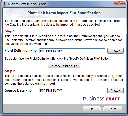Browse for a Field Definition file
Image resolution: width=128 pixels, height=116 pixels.
(115, 51)
